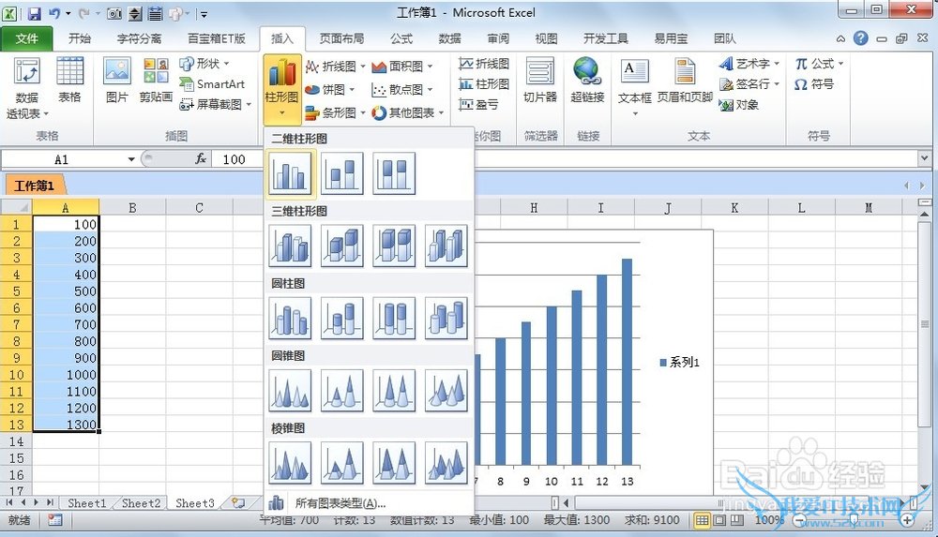Insert a text box (文本框)
This screenshot has width=938, height=537.
(634, 88)
